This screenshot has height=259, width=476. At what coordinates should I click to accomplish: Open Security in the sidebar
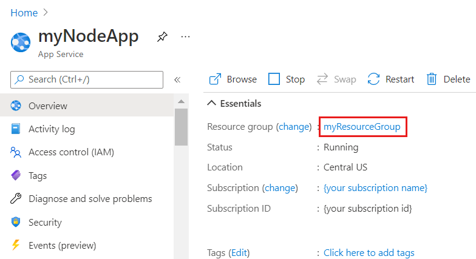(87, 222)
